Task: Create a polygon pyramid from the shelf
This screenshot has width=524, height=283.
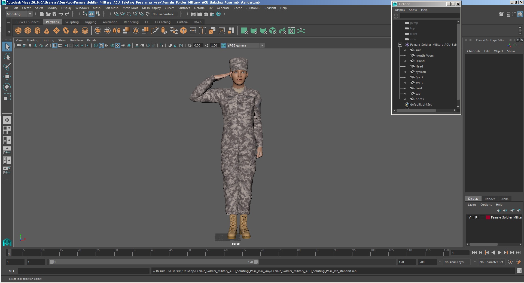Action: 75,31
